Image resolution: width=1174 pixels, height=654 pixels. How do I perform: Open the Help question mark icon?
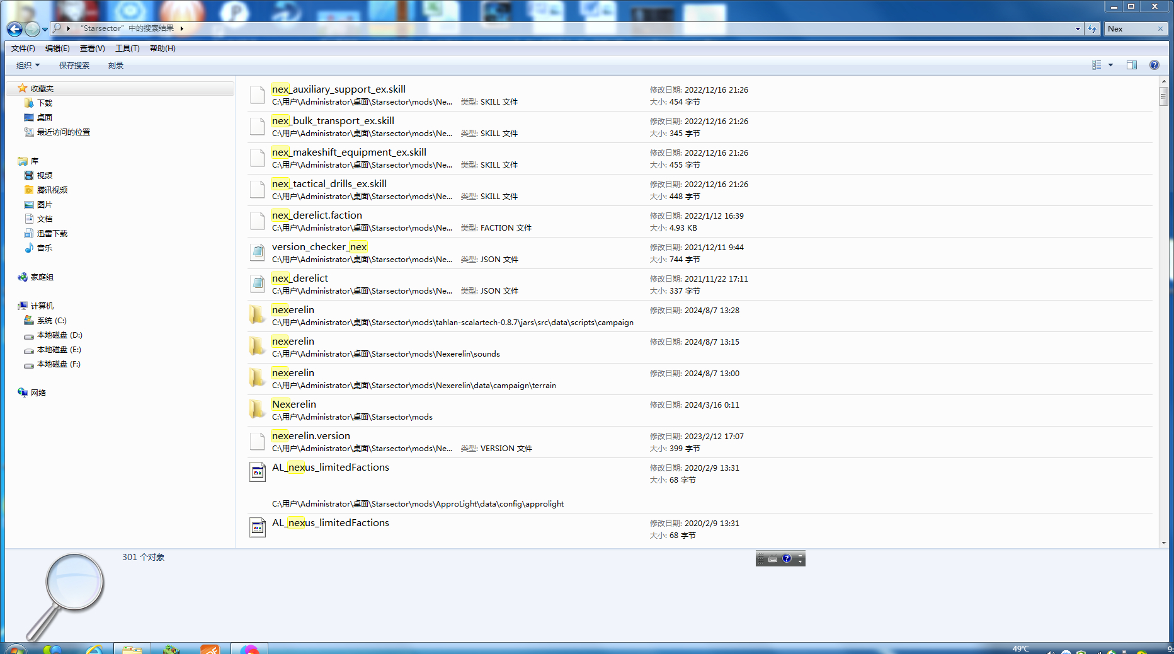(1154, 65)
